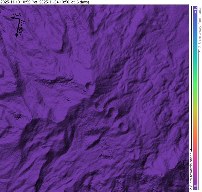Click the "dt=6 days" text in title
The height and width of the screenshot is (192, 202).
(79, 2)
